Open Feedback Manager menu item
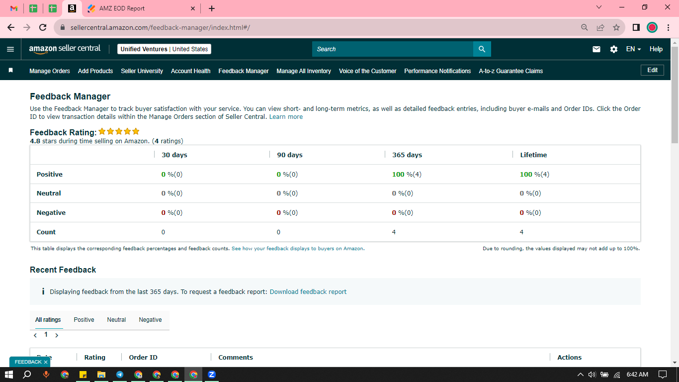This screenshot has height=382, width=679. pyautogui.click(x=244, y=71)
